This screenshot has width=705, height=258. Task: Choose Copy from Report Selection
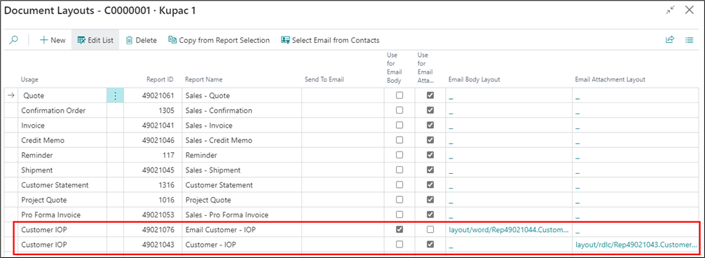pyautogui.click(x=219, y=40)
